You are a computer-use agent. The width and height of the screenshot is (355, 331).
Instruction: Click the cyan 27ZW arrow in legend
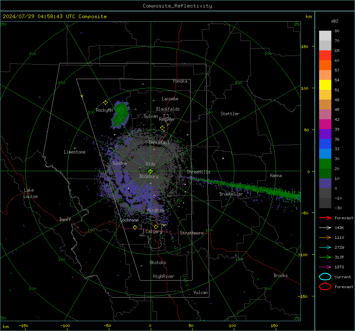(x=325, y=248)
